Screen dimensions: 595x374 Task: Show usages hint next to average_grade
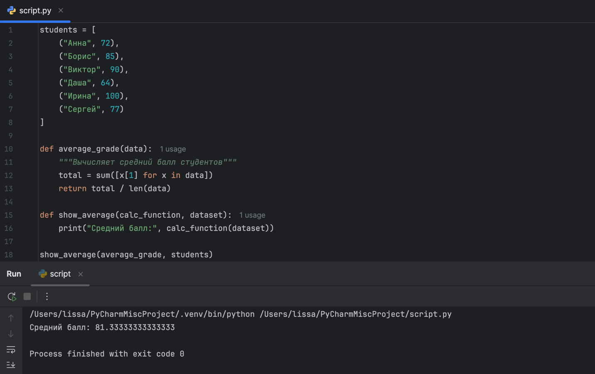[x=173, y=149]
